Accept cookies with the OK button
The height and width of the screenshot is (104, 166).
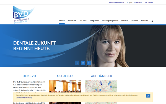click(148, 96)
